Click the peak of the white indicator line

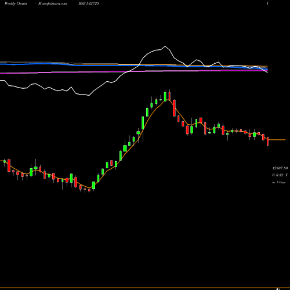pos(165,46)
